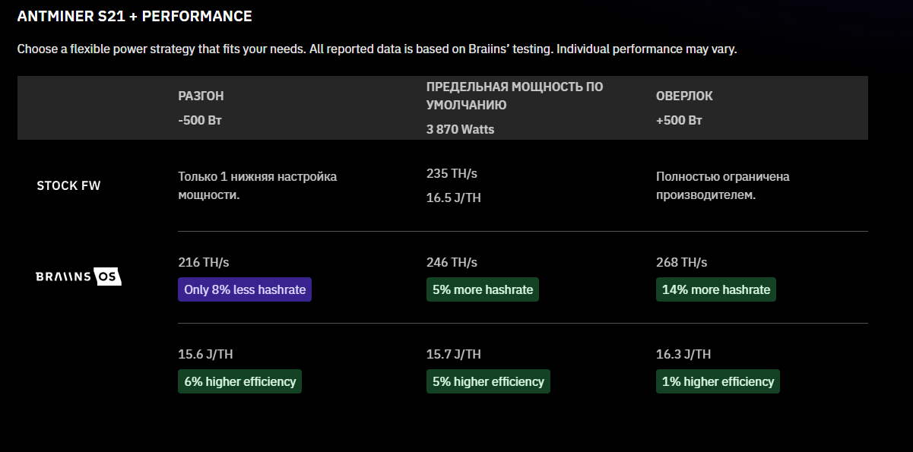Click the ОВЕРЛОК column header
913x452 pixels.
click(684, 96)
